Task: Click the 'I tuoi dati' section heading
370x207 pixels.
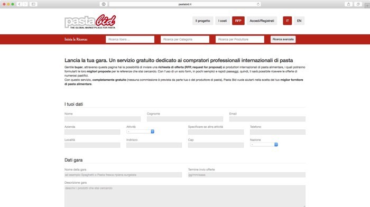Action: tap(73, 104)
